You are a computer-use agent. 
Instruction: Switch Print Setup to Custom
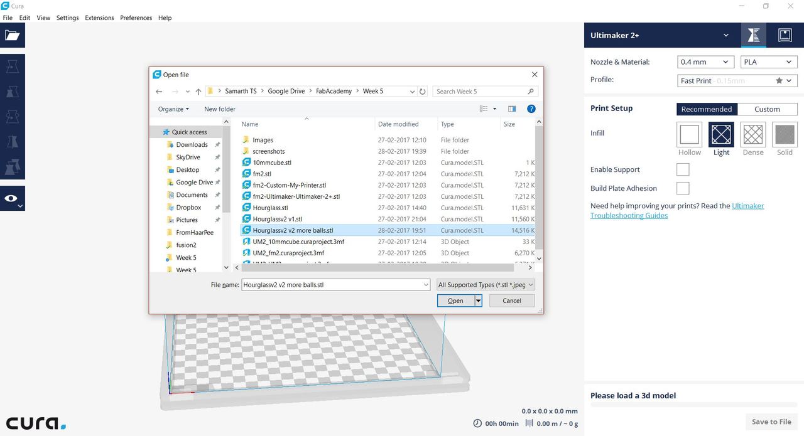[x=767, y=109]
